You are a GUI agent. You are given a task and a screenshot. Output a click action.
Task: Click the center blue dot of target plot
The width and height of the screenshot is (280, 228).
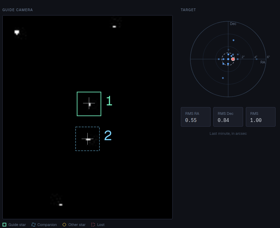tap(228, 59)
